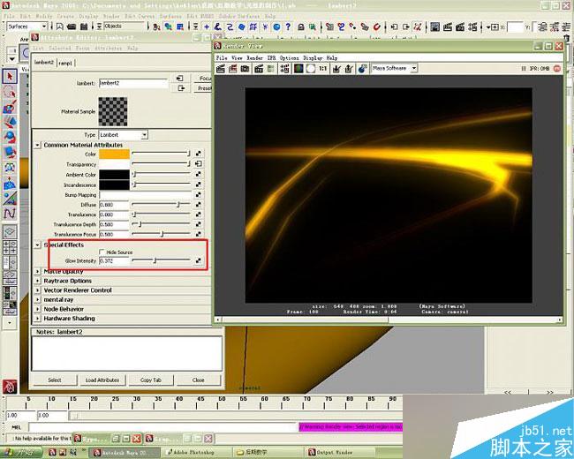Viewport: 574px width, 459px height.
Task: Click the Redo Previous Render icon
Action: coord(223,68)
